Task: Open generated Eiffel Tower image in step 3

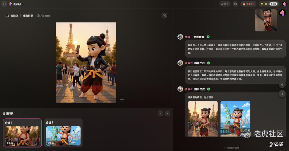Action: click(203, 119)
